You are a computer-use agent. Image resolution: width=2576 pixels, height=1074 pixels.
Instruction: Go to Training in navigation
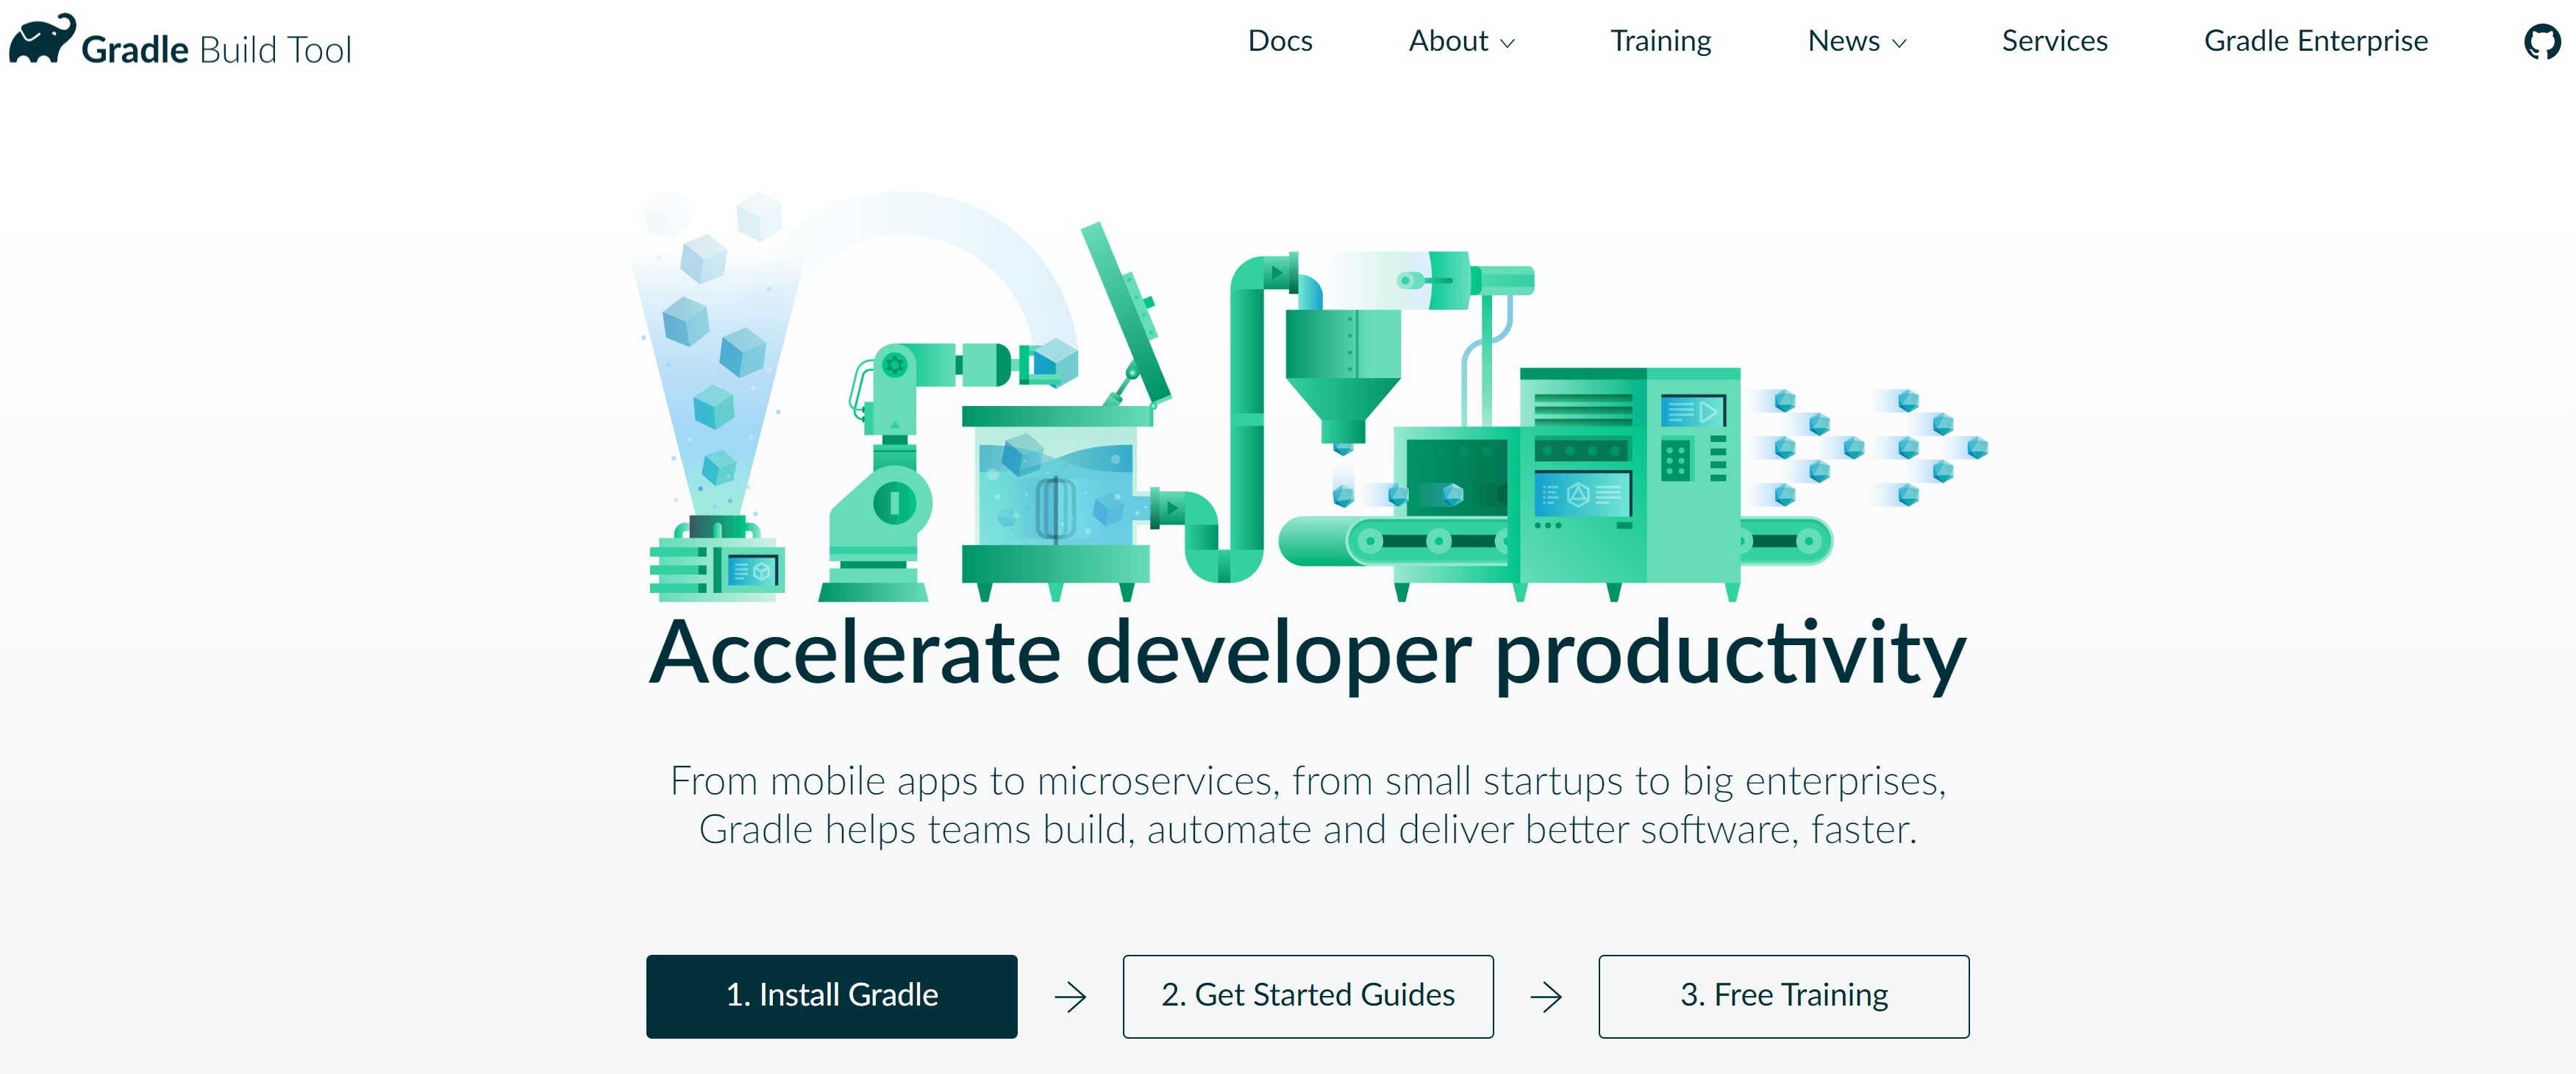(x=1660, y=41)
